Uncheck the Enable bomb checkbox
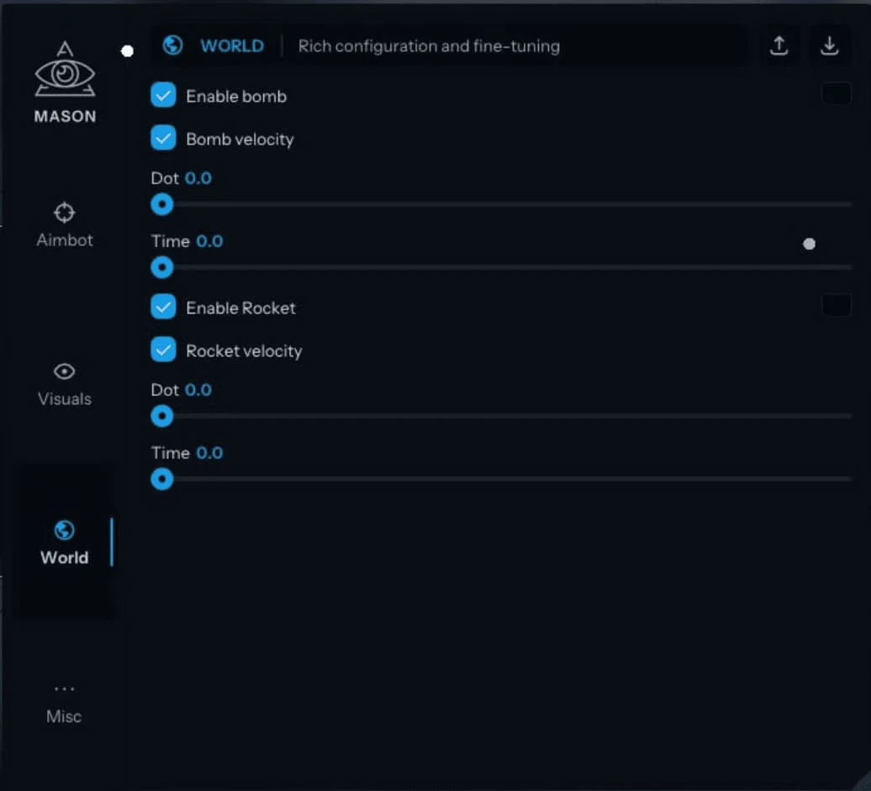The image size is (871, 791). click(x=163, y=96)
